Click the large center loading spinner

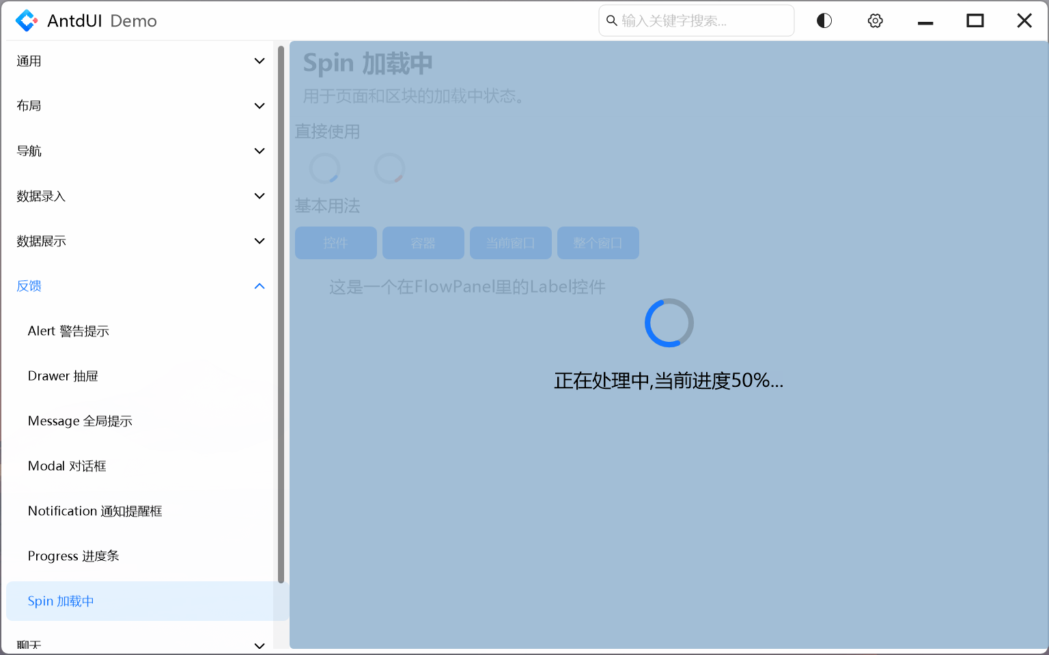(669, 323)
